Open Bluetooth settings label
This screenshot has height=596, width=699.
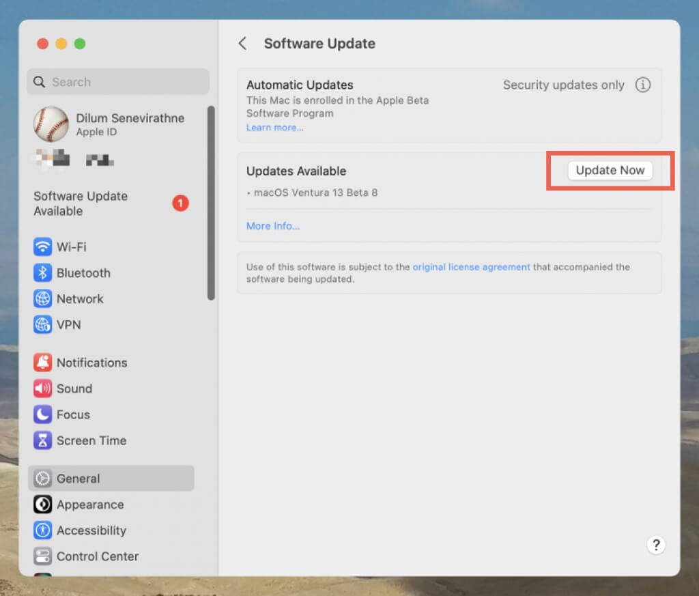pos(83,273)
